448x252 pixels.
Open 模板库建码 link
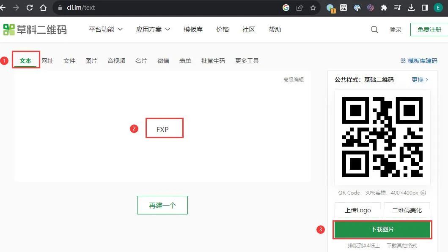419,61
